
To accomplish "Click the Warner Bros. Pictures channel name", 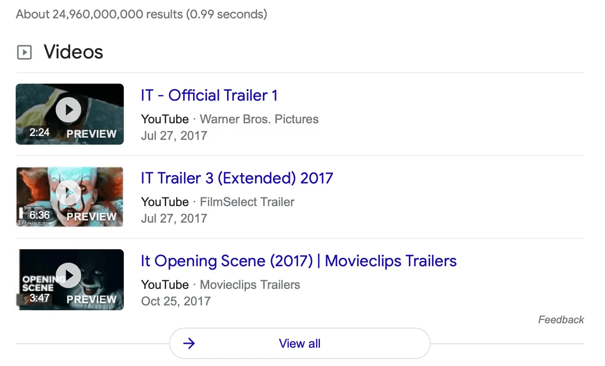I will pyautogui.click(x=259, y=119).
